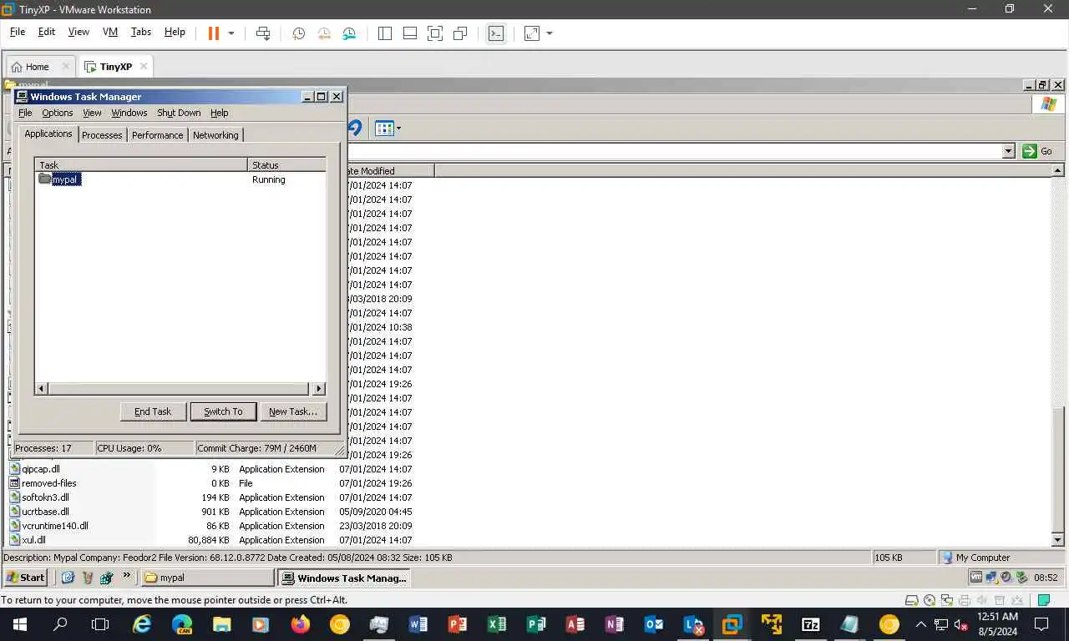Toggle the VMware library sidebar icon
The image size is (1069, 641).
pos(385,33)
